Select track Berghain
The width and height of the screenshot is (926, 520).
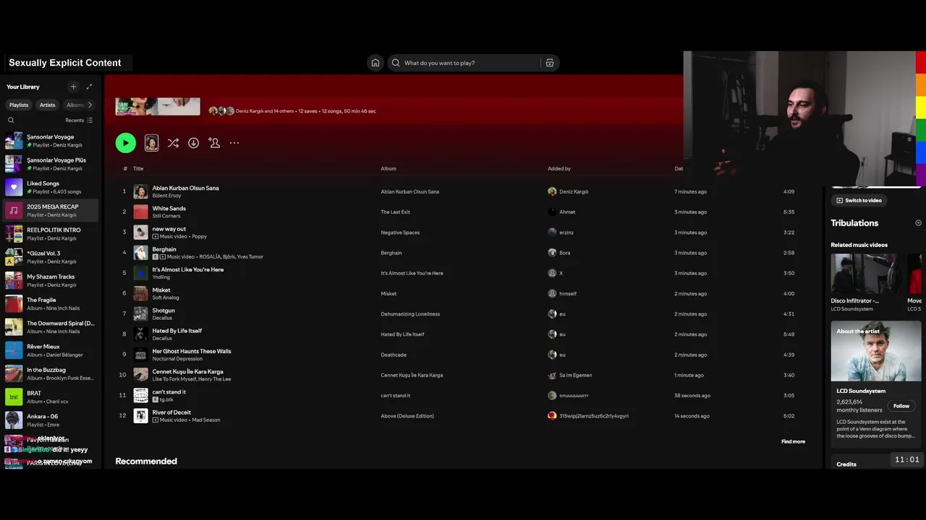tap(163, 249)
